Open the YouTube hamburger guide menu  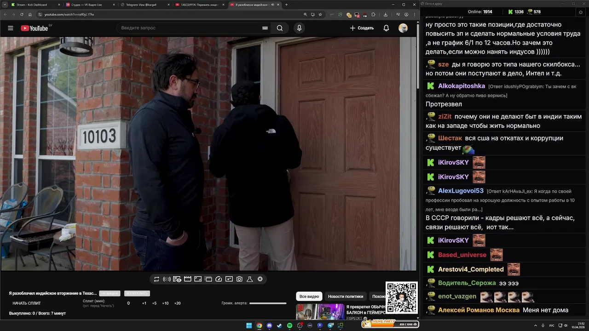(x=10, y=28)
